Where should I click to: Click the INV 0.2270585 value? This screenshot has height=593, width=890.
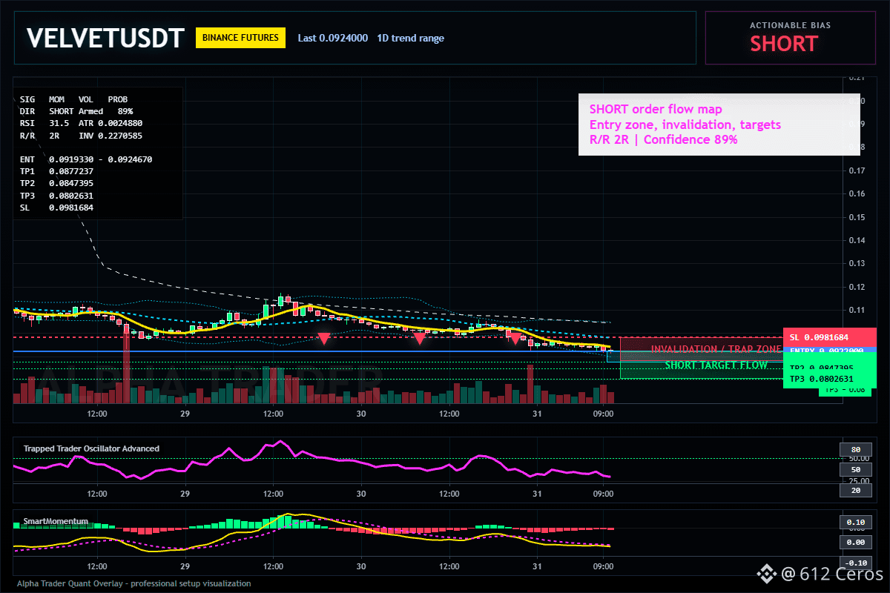tap(111, 136)
